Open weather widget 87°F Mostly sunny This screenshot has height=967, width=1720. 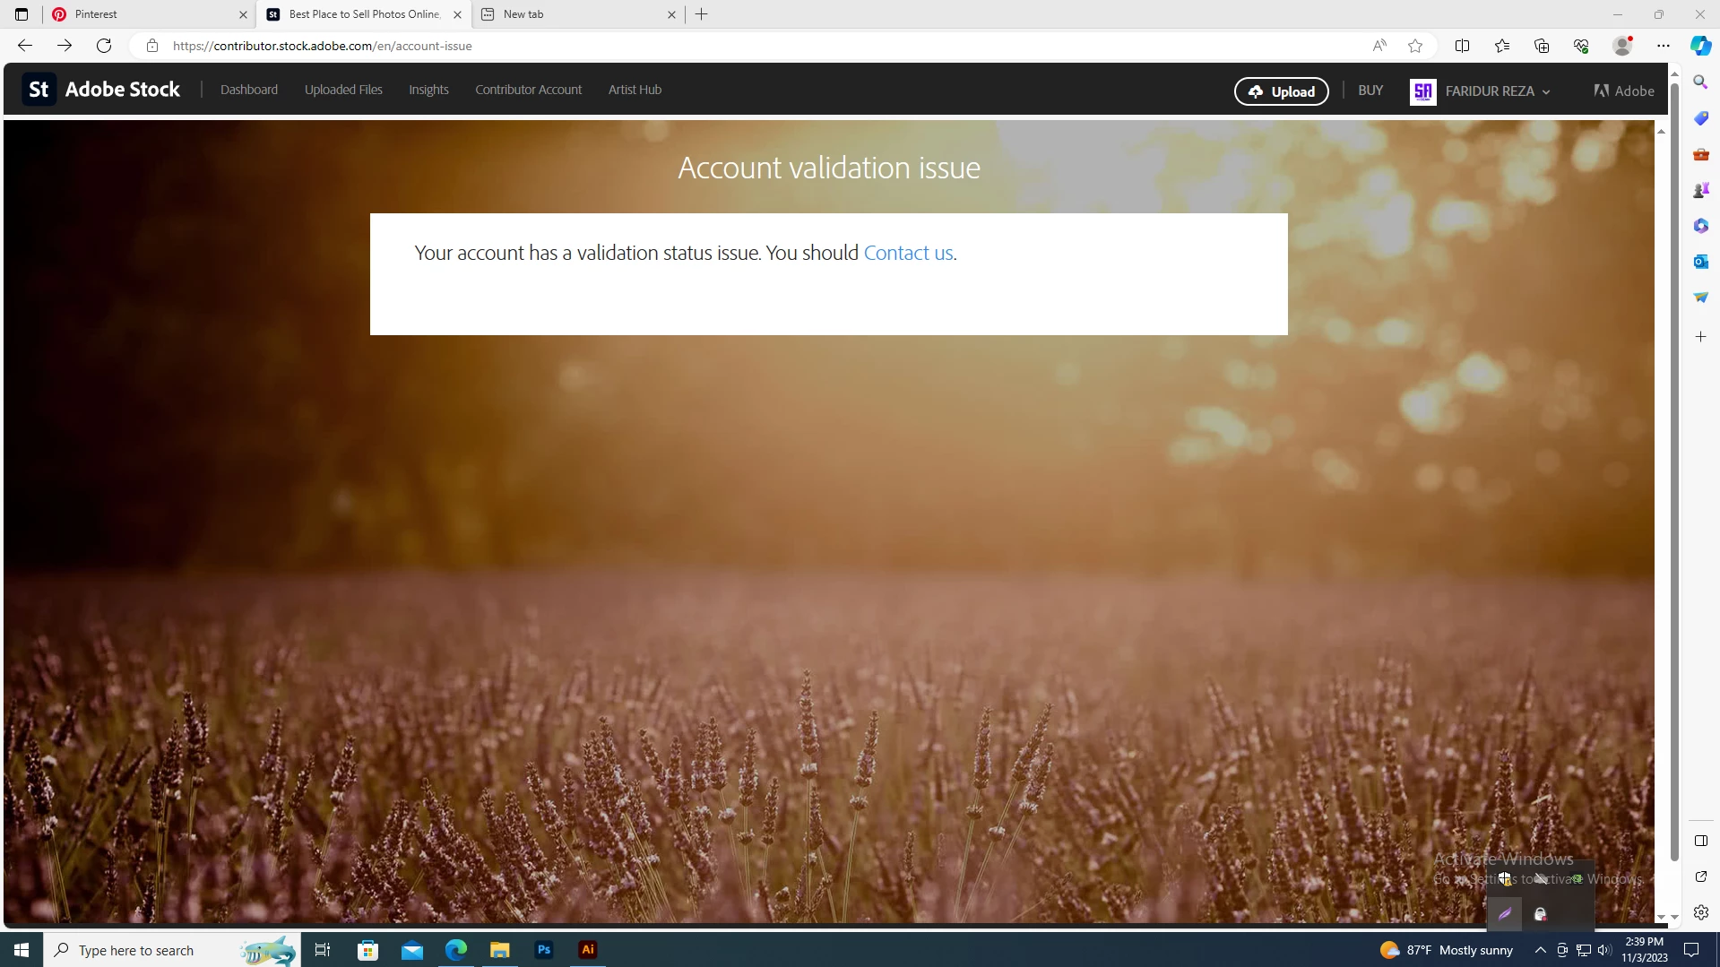tap(1447, 950)
